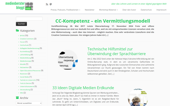Follow the ukraine-hilfe-bildung.de address in excerpt
Image resolution: width=170 pixels, height=106 pixels.
point(137,59)
